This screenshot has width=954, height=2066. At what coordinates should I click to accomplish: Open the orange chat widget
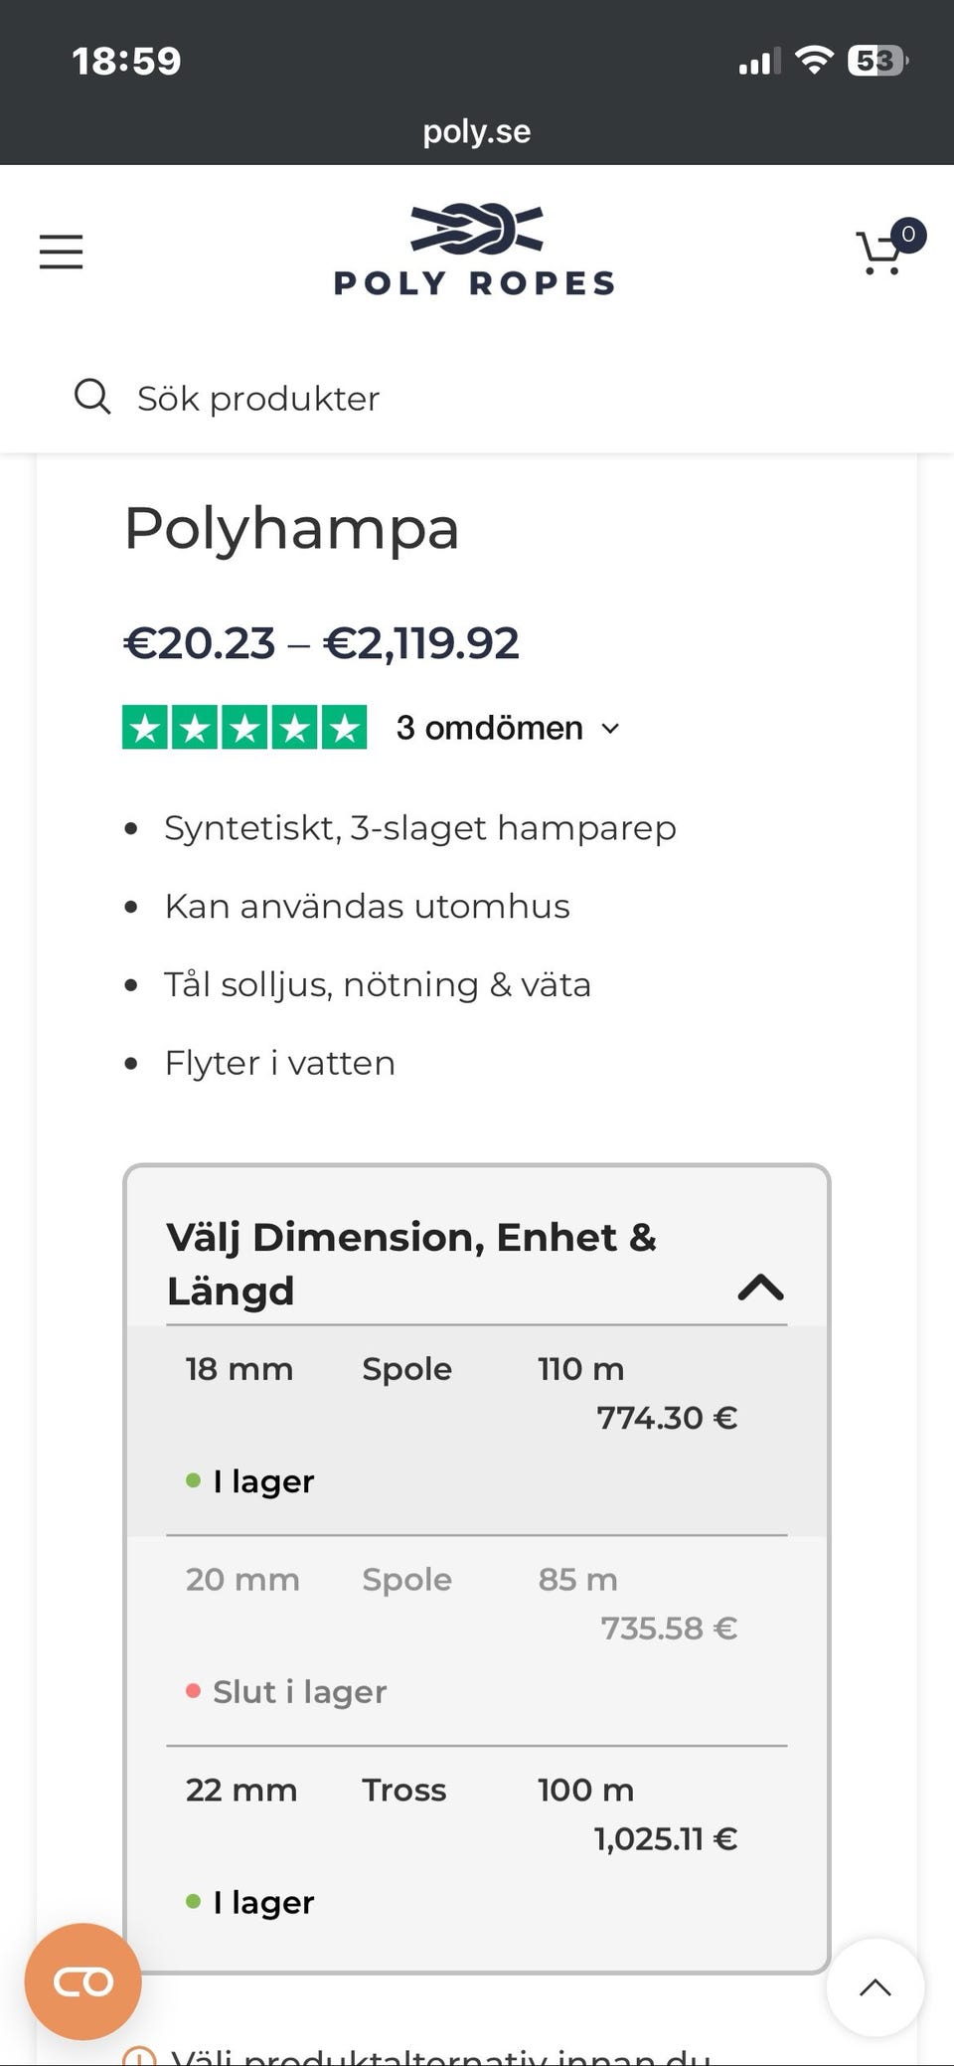point(83,1981)
